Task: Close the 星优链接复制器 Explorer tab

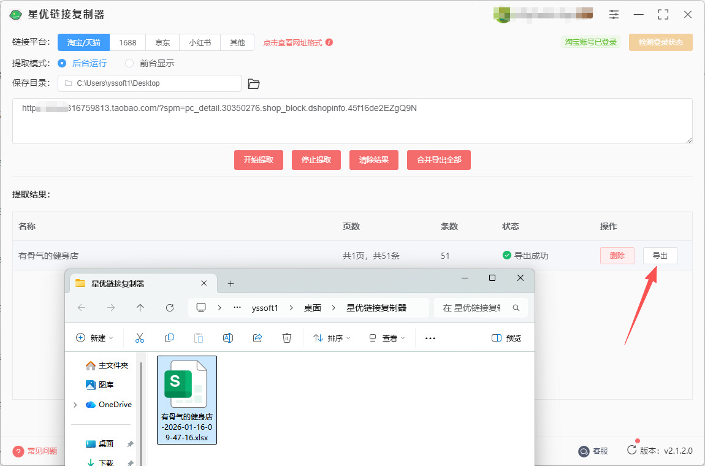Action: [204, 283]
